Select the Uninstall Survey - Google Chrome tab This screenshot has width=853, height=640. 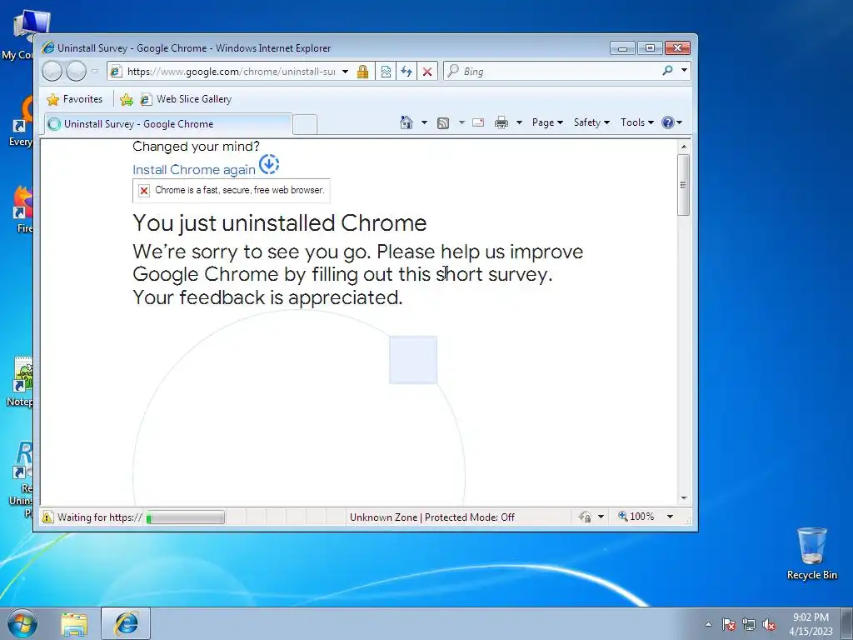pyautogui.click(x=168, y=124)
